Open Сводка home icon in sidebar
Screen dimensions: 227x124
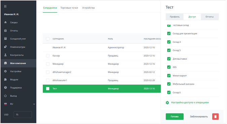coord(5,22)
